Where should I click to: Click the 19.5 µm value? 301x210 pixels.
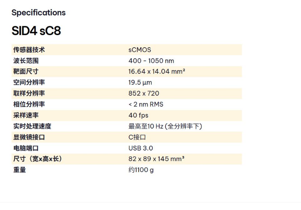coord(140,83)
